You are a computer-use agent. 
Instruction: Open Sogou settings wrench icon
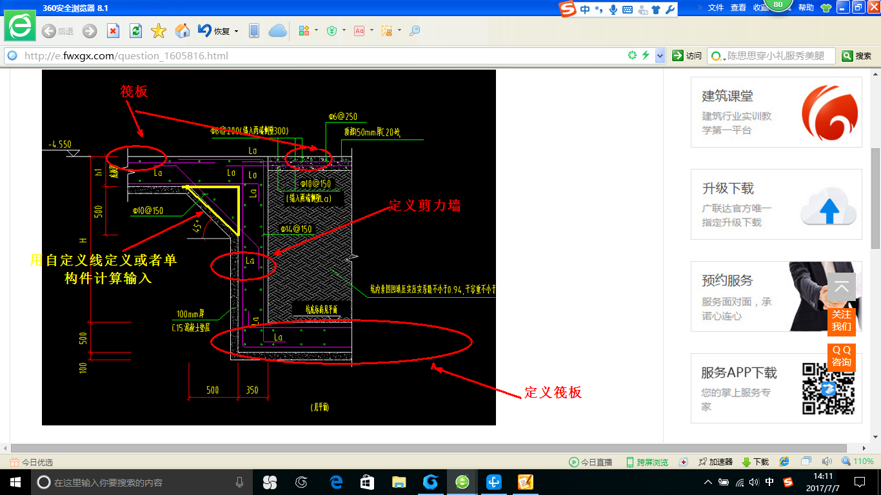669,10
